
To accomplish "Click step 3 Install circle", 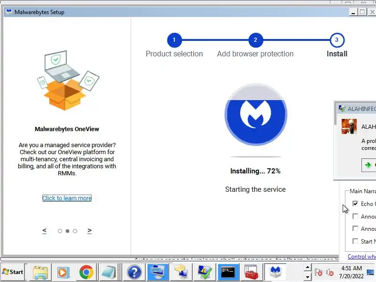I will click(337, 40).
